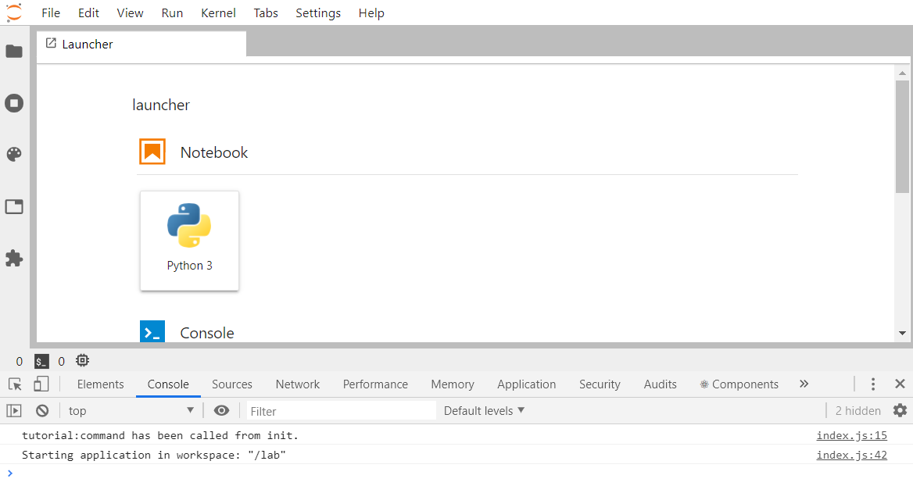Switch to DevTools Security tab
This screenshot has height=486, width=913.
(600, 384)
